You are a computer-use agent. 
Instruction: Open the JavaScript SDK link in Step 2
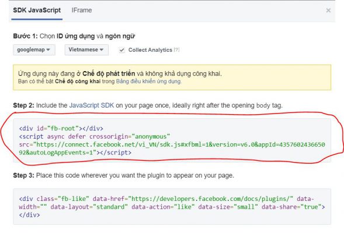click(92, 105)
